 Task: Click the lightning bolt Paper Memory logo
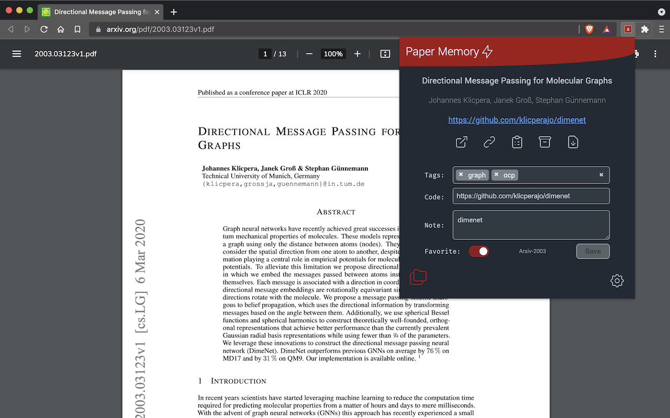[x=487, y=51]
